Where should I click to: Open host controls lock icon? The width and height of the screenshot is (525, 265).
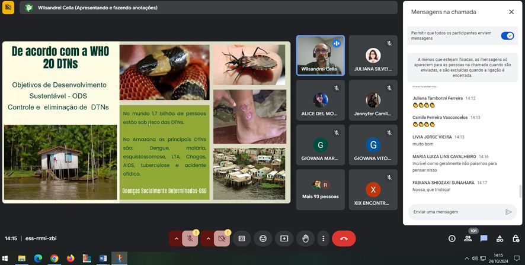(515, 238)
